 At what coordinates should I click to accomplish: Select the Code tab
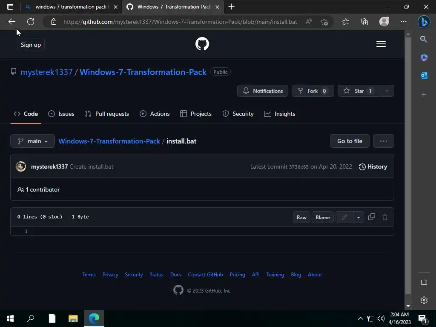26,114
